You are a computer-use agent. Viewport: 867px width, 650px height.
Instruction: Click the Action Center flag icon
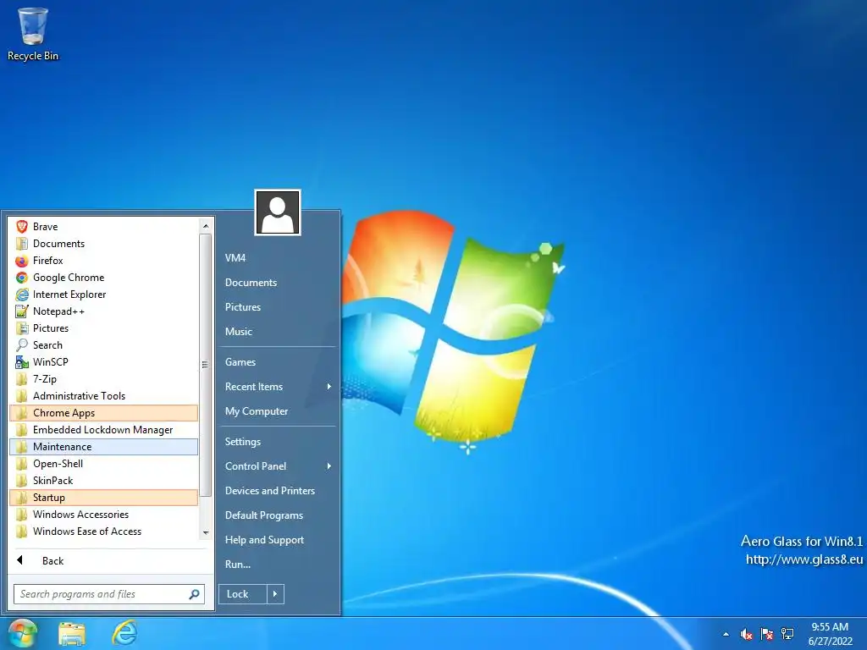click(767, 634)
